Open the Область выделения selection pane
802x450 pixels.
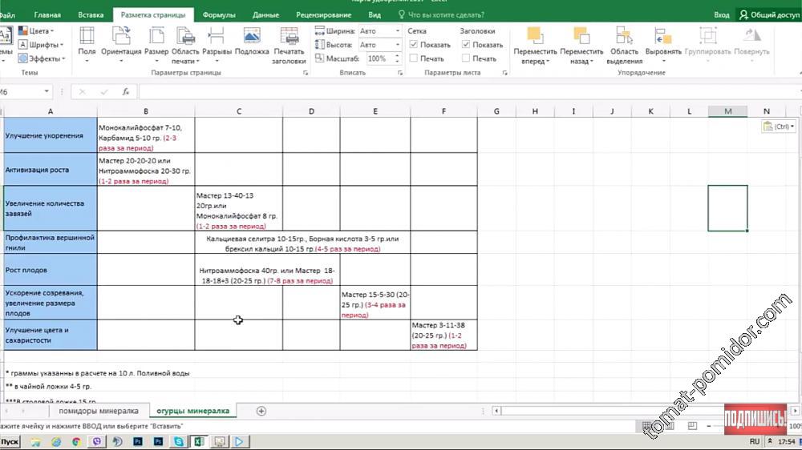click(x=625, y=45)
